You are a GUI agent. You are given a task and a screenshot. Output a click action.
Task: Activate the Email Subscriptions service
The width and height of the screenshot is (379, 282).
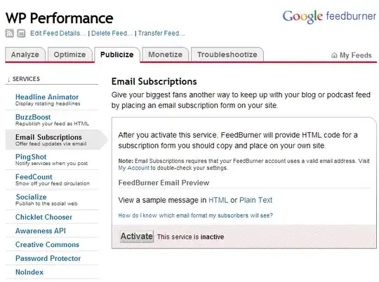[137, 237]
